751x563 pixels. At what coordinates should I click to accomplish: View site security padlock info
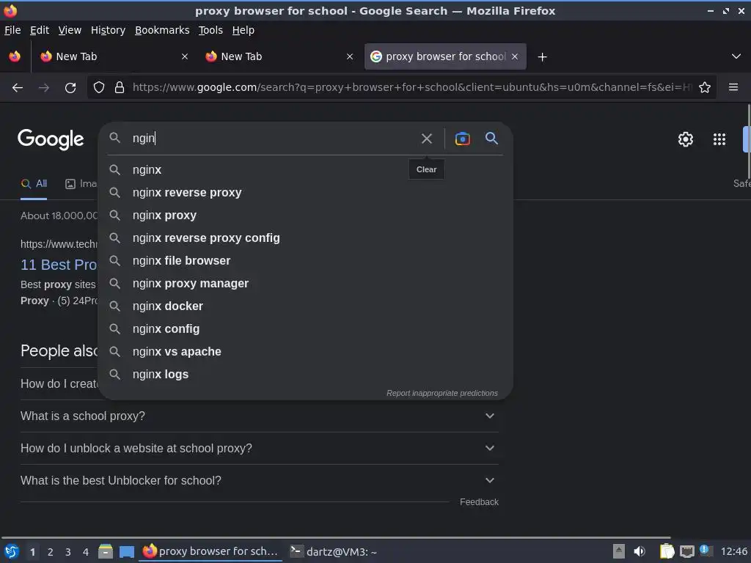click(120, 87)
